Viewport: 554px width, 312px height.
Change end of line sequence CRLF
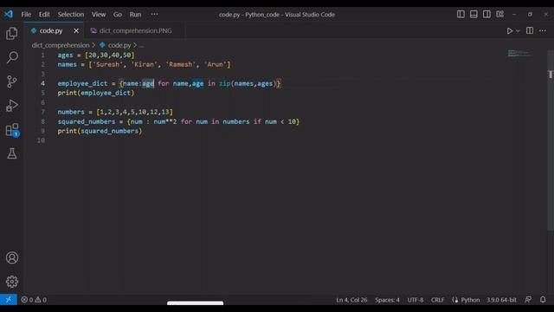tap(437, 300)
